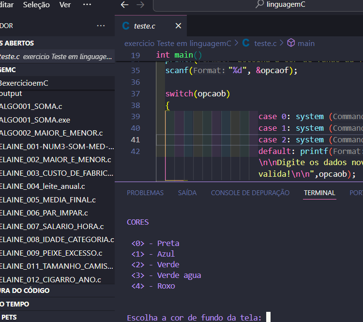
Task: Click the terminal prompt 'Escolha a cor de fundo'
Action: (194, 318)
